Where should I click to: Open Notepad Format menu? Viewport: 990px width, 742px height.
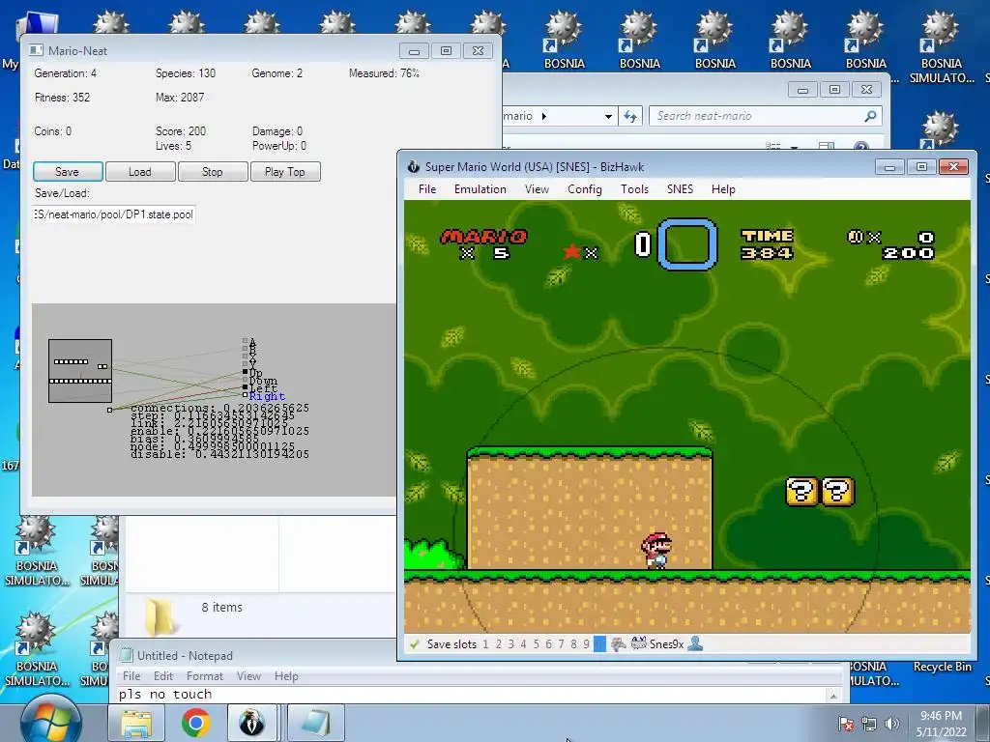pyautogui.click(x=205, y=675)
